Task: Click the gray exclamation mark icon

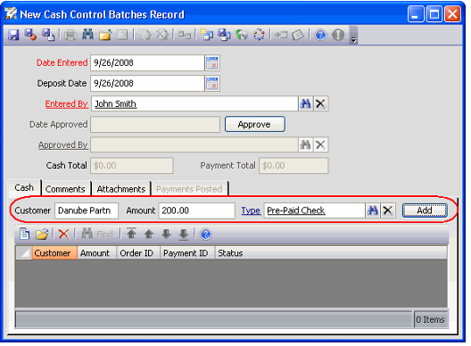Action: point(338,35)
